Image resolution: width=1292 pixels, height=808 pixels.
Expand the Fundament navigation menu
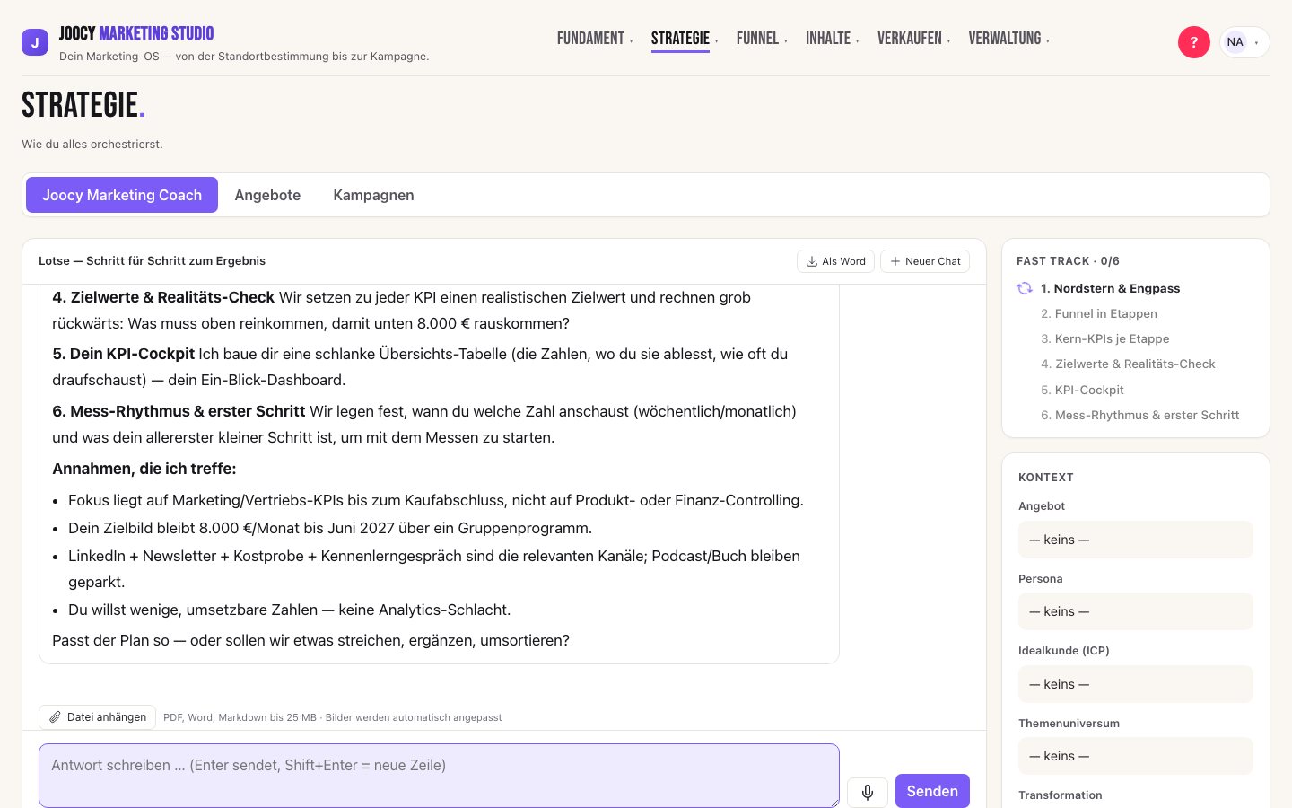pos(595,39)
